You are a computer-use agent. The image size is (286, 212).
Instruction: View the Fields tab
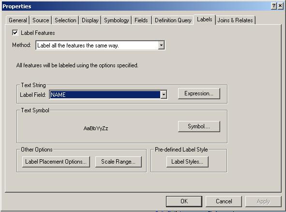(x=141, y=20)
